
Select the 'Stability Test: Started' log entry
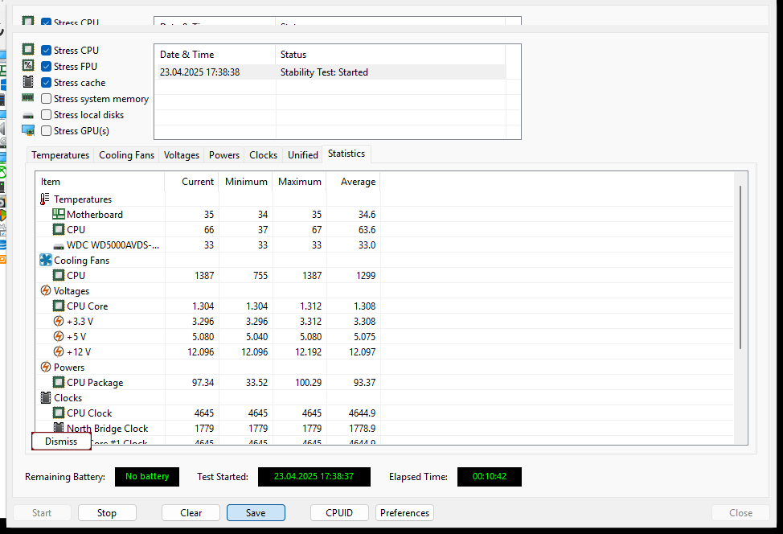pyautogui.click(x=324, y=72)
